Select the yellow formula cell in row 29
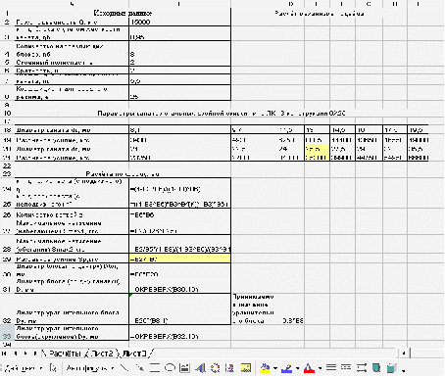The height and width of the screenshot is (378, 445). (180, 260)
